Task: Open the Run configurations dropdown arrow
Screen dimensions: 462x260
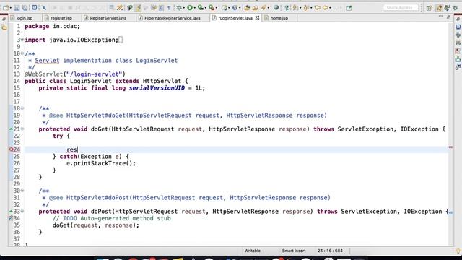Action: [x=194, y=8]
